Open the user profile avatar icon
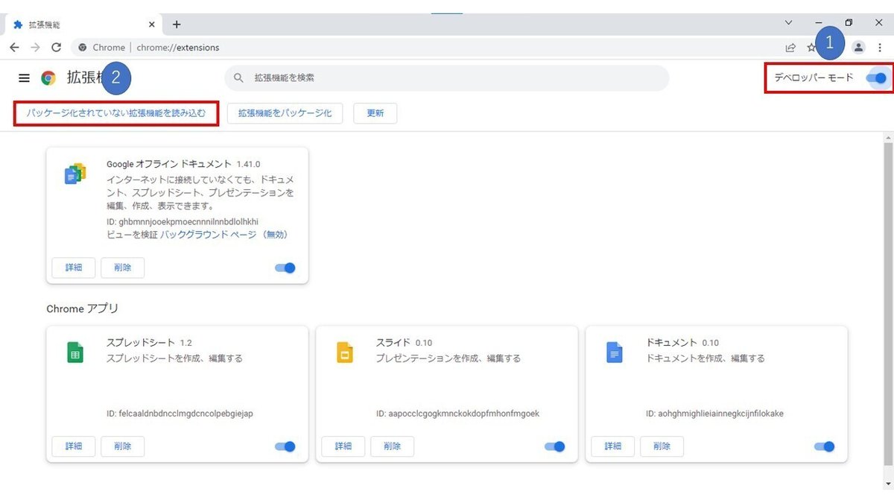Viewport: 894px width, 503px height. click(x=858, y=47)
